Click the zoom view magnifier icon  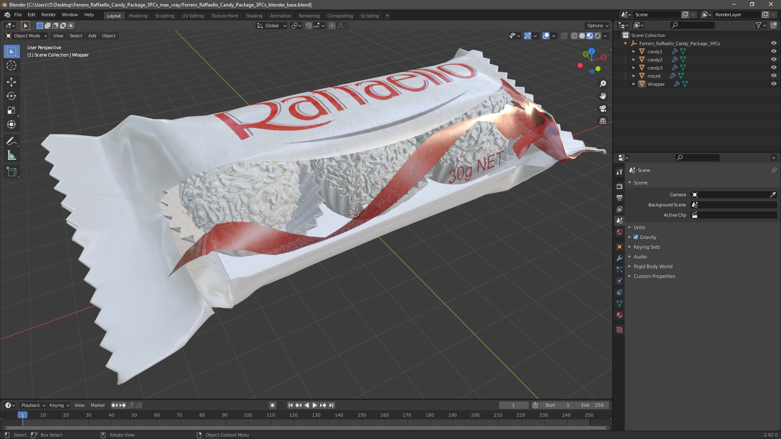point(603,84)
